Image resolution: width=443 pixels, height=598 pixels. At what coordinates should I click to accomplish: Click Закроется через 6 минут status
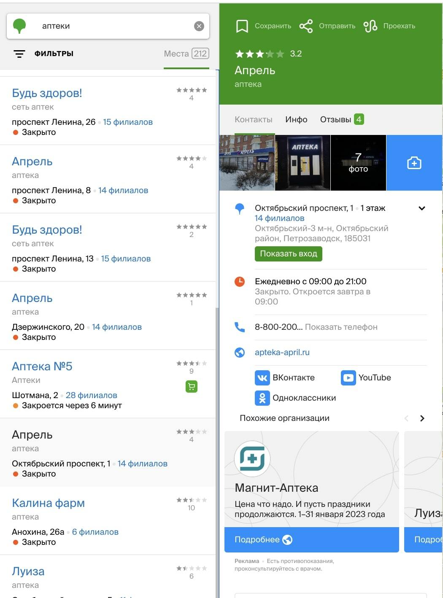[72, 405]
